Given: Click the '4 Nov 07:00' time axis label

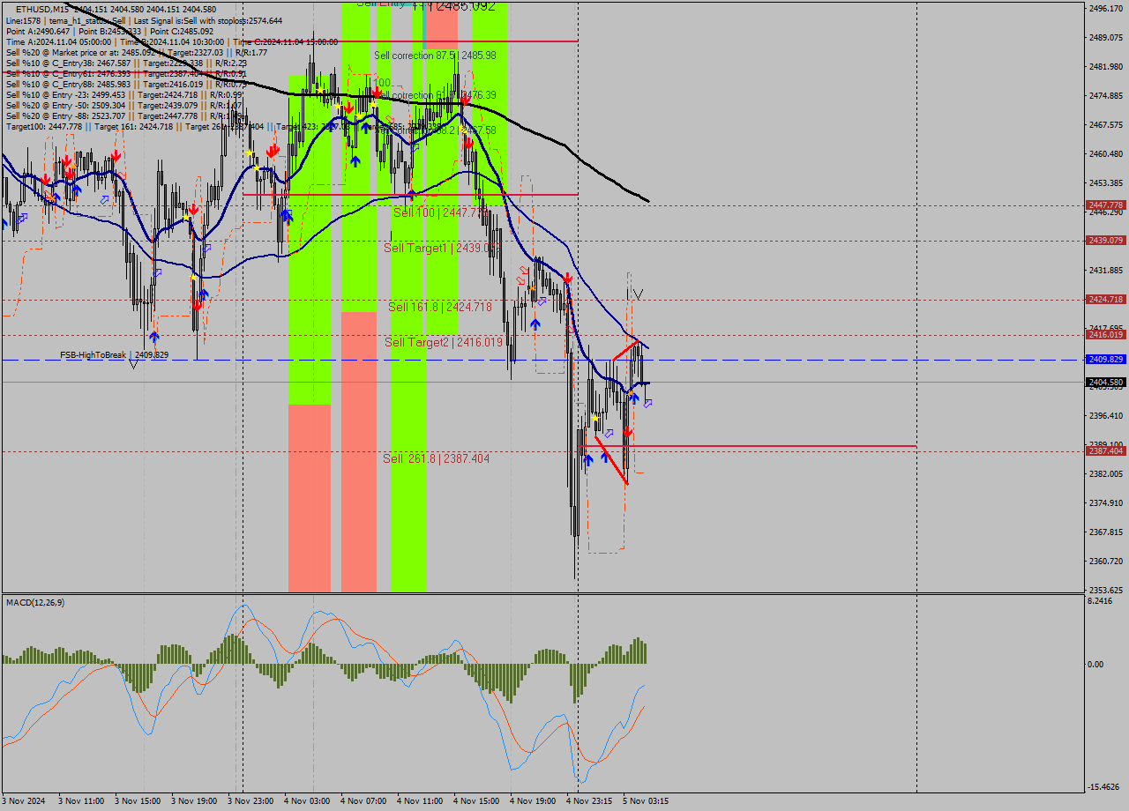Looking at the screenshot, I should point(363,801).
